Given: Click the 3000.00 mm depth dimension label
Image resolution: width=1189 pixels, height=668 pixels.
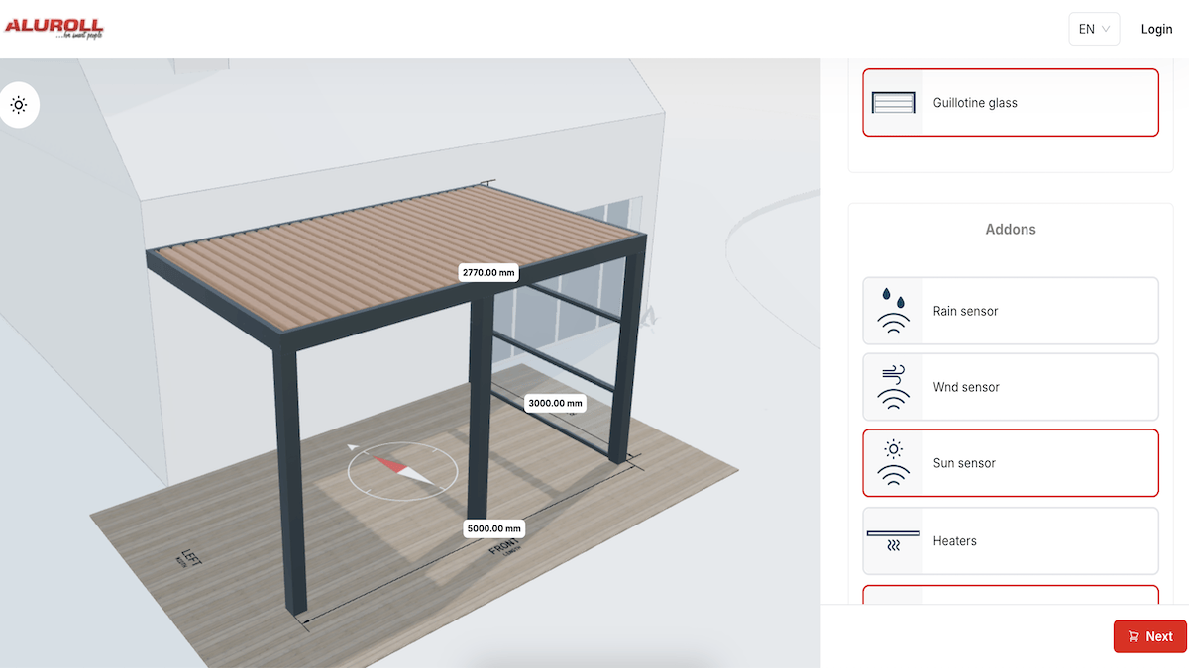Looking at the screenshot, I should point(554,403).
